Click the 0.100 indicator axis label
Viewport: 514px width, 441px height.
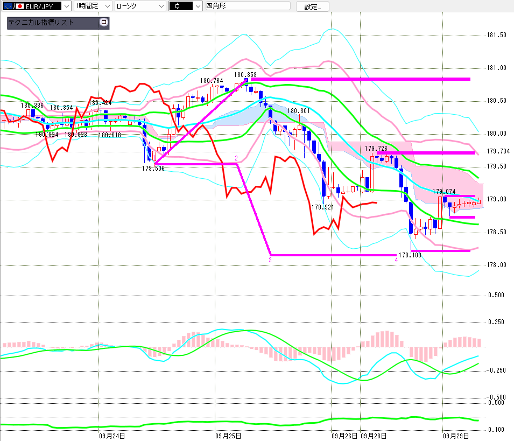(x=496, y=430)
